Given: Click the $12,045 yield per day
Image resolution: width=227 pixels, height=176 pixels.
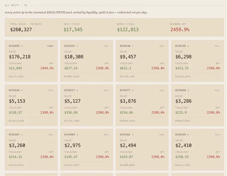Looking at the screenshot, I should (x=15, y=68).
